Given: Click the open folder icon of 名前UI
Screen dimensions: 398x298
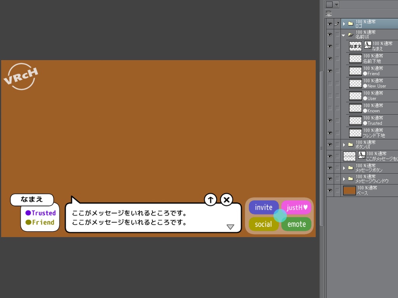Looking at the screenshot, I should (351, 35).
